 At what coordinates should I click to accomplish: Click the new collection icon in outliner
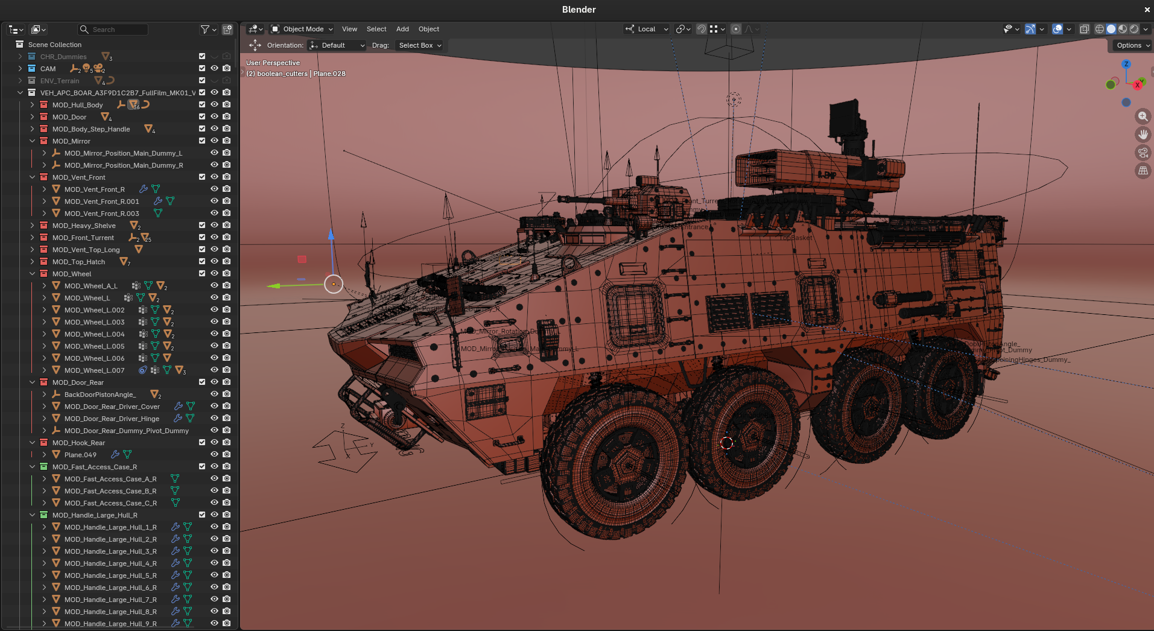(x=227, y=30)
